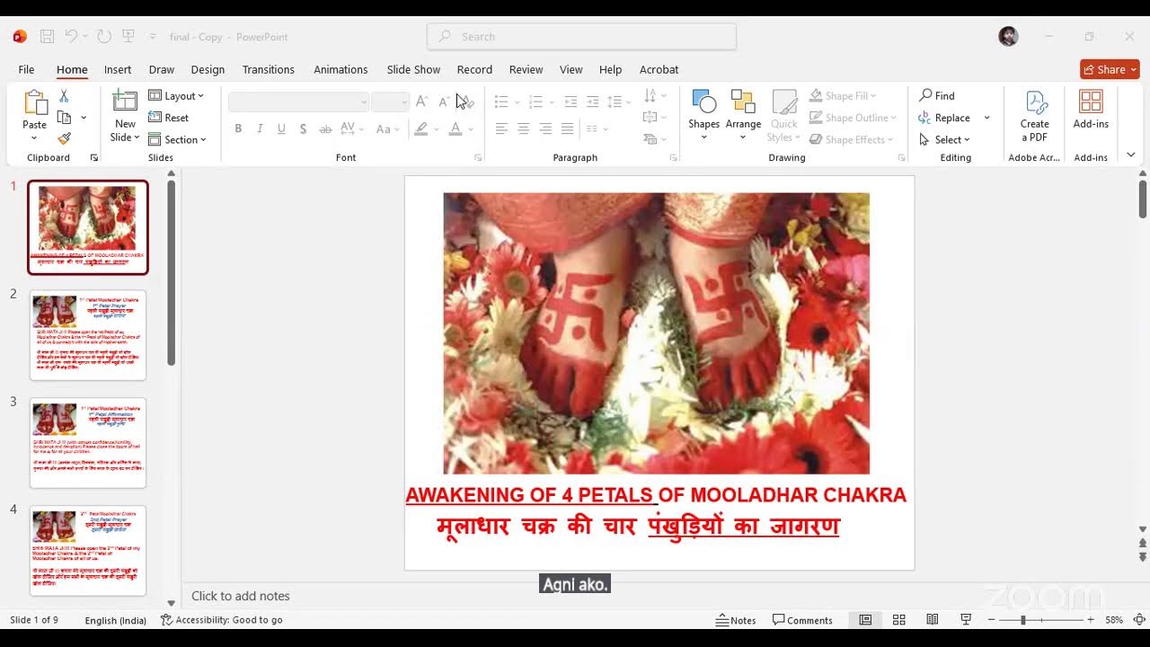The height and width of the screenshot is (647, 1150).
Task: Toggle Underline formatting
Action: click(281, 129)
